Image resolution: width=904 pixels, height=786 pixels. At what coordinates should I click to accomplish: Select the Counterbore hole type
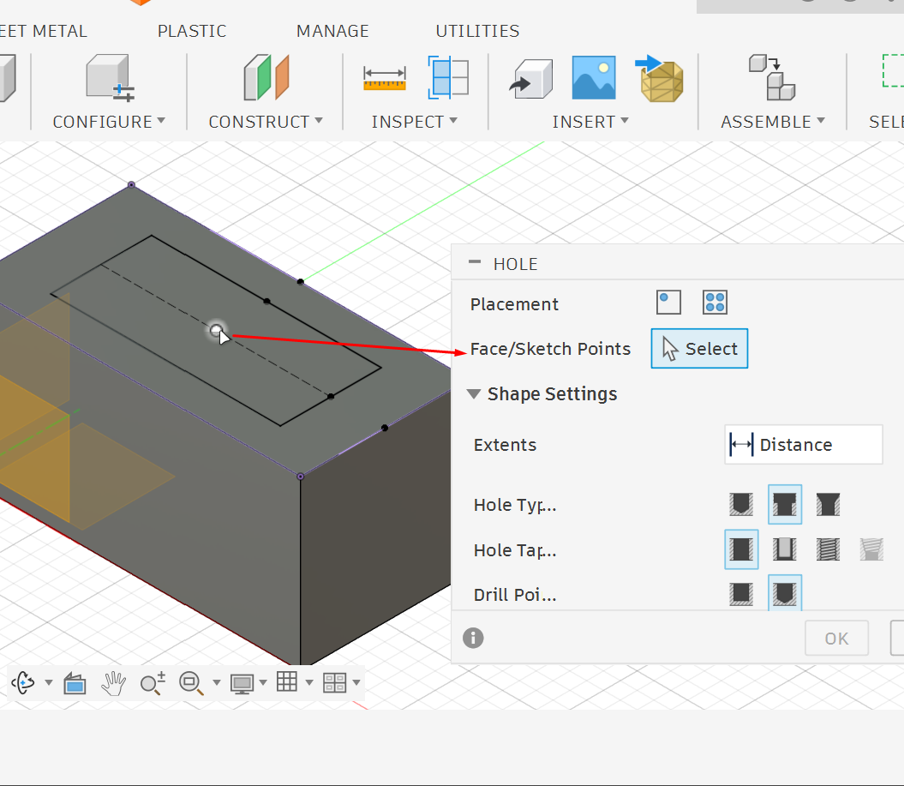point(785,505)
